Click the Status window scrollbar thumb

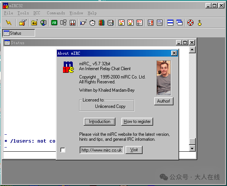coord(192,141)
